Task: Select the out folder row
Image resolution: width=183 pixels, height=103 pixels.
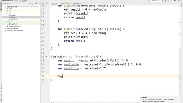Action: pos(21,11)
